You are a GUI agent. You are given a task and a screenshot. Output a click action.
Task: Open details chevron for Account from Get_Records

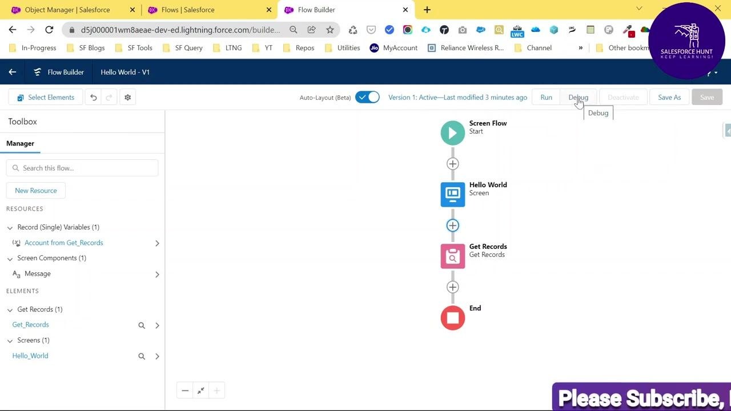pos(157,243)
